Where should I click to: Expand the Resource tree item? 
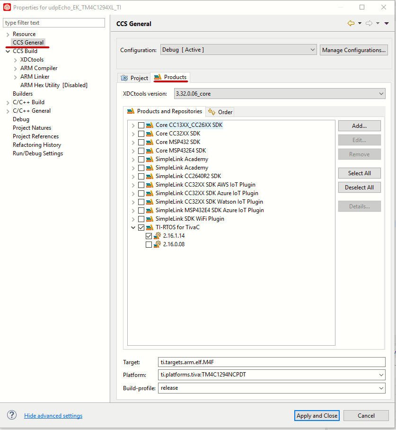coord(8,34)
